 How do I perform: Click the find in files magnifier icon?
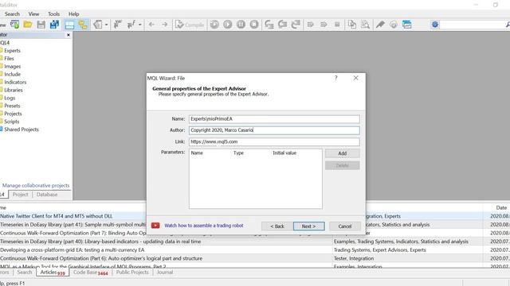pos(365,25)
